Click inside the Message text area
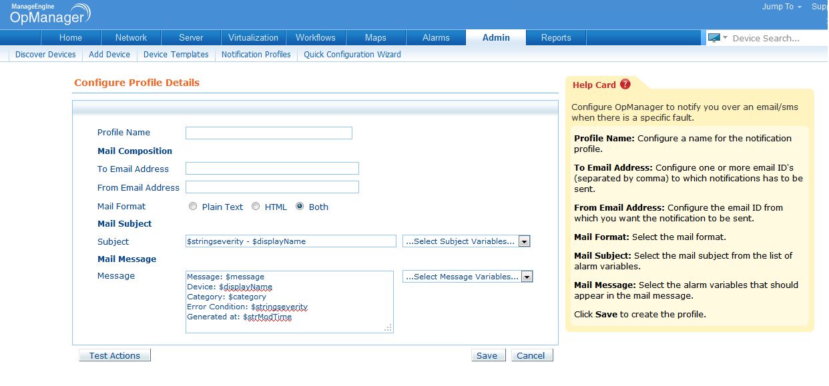Viewport: 829px width, 386px height. (x=290, y=301)
